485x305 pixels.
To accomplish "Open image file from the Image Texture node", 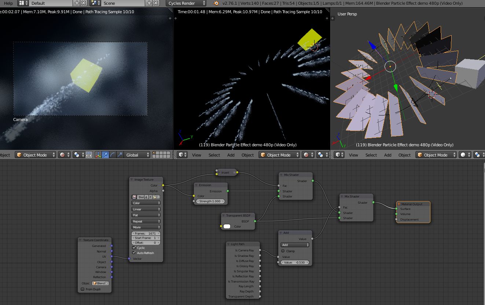I will [x=155, y=197].
